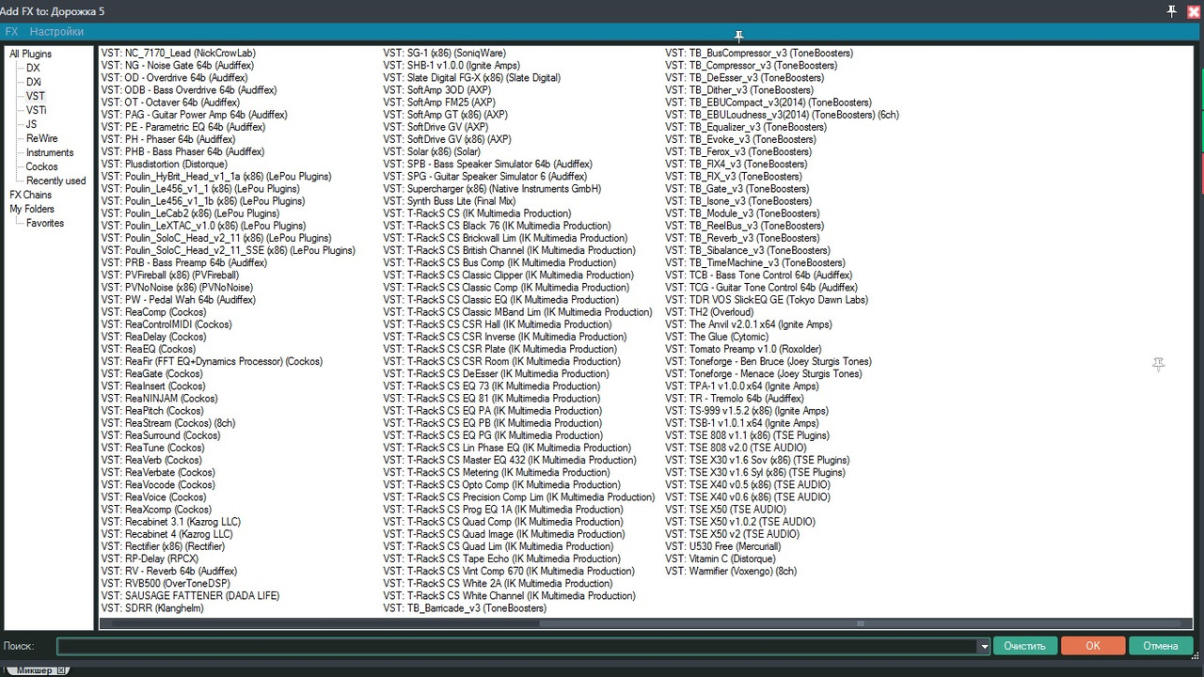The image size is (1204, 677).
Task: Select VST: U530 Free (Mercuriall)
Action: (722, 546)
